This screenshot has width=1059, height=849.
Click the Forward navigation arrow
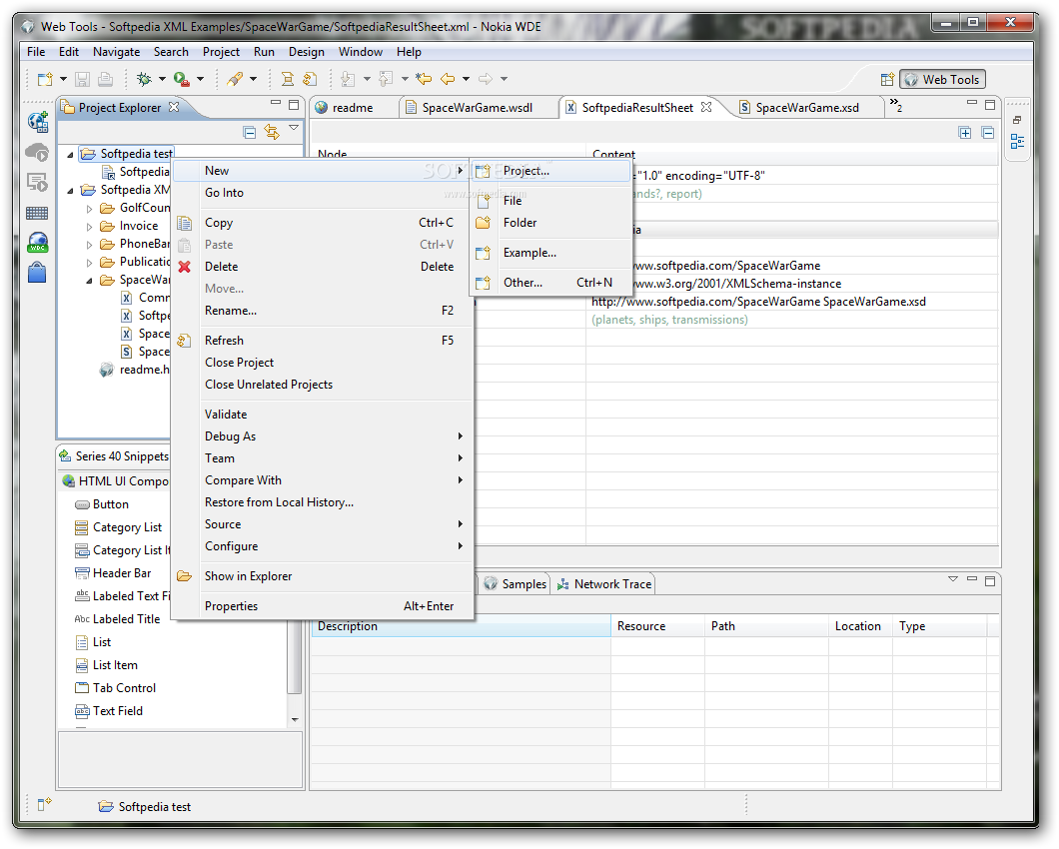[x=486, y=79]
